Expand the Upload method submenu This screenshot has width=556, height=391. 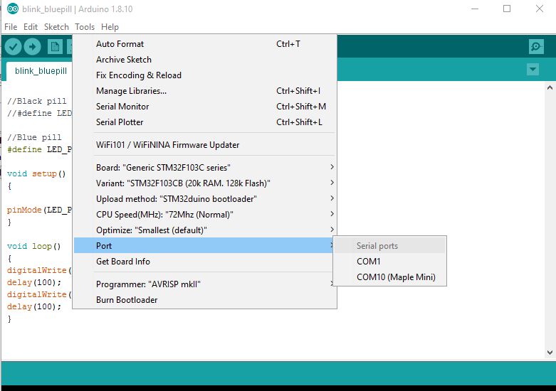click(205, 198)
